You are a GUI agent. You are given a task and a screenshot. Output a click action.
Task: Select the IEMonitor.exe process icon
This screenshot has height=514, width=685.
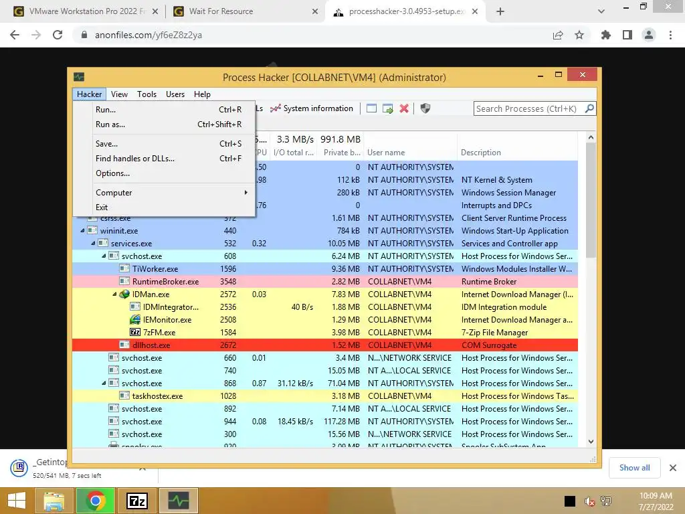click(x=135, y=319)
